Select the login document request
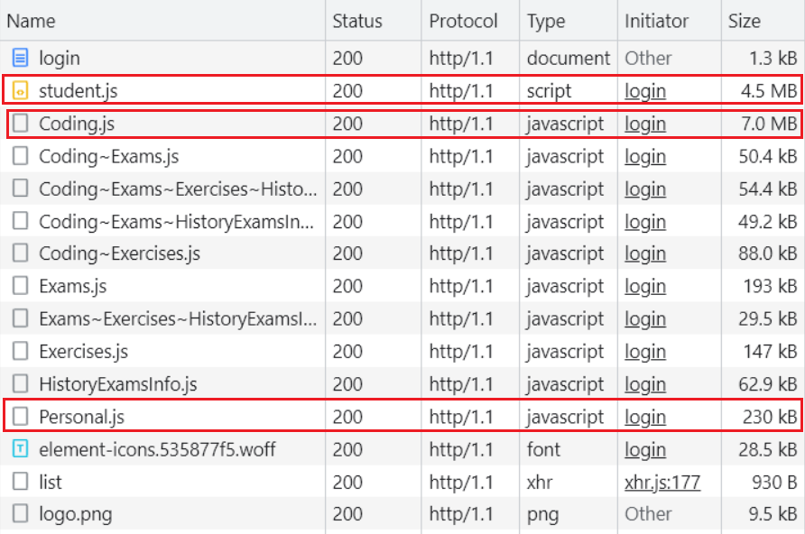Viewport: 805px width, 534px height. tap(60, 58)
